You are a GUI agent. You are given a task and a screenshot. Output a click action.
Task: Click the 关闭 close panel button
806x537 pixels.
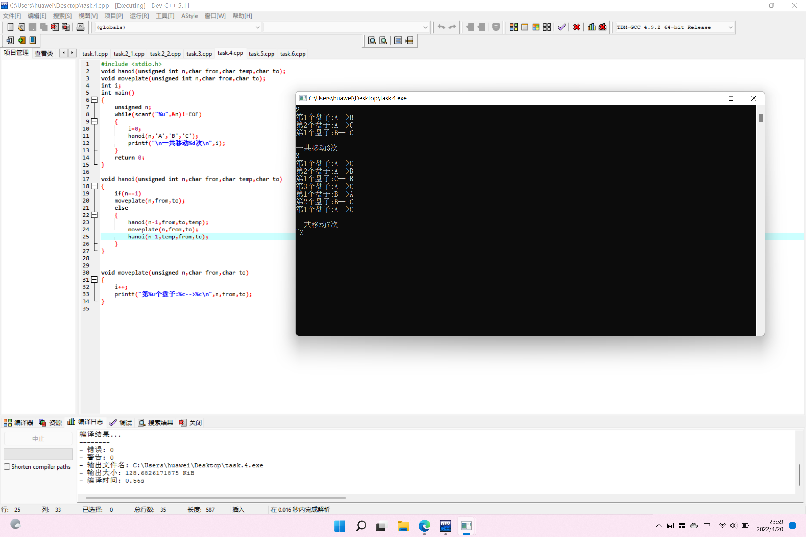tap(191, 423)
